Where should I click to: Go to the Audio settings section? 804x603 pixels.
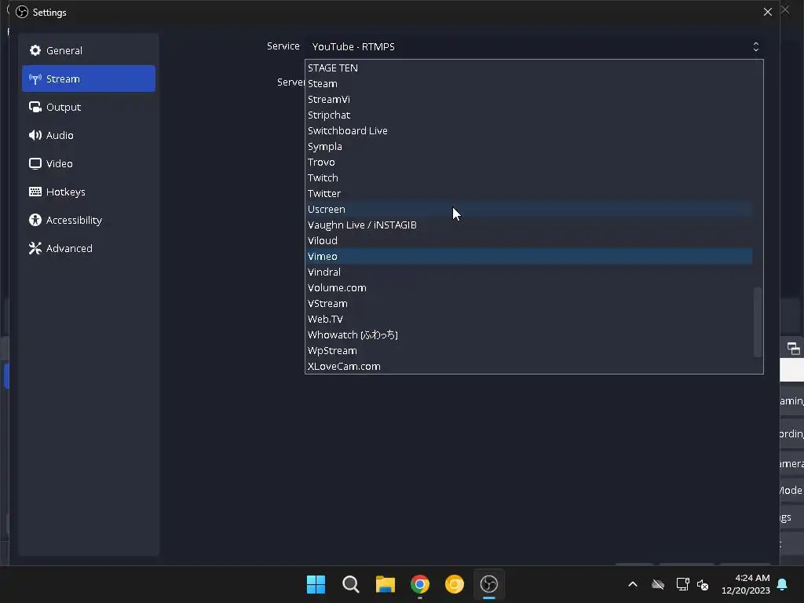click(88, 135)
